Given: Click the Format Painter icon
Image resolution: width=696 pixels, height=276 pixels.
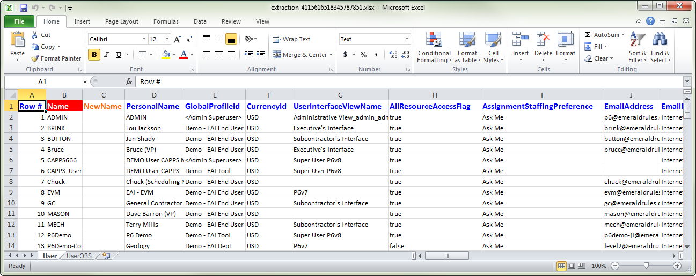Looking at the screenshot, I should pyautogui.click(x=35, y=58).
